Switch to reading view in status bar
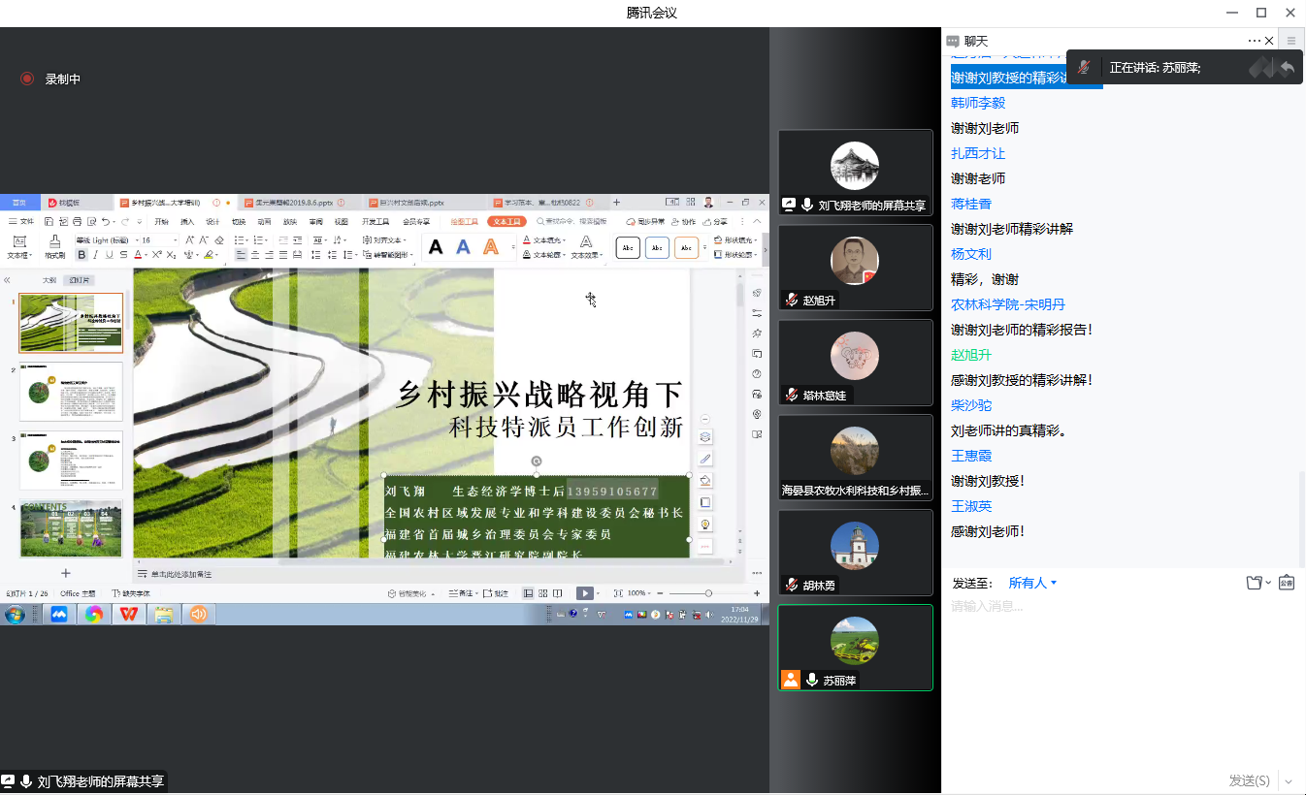The image size is (1306, 795). 558,593
